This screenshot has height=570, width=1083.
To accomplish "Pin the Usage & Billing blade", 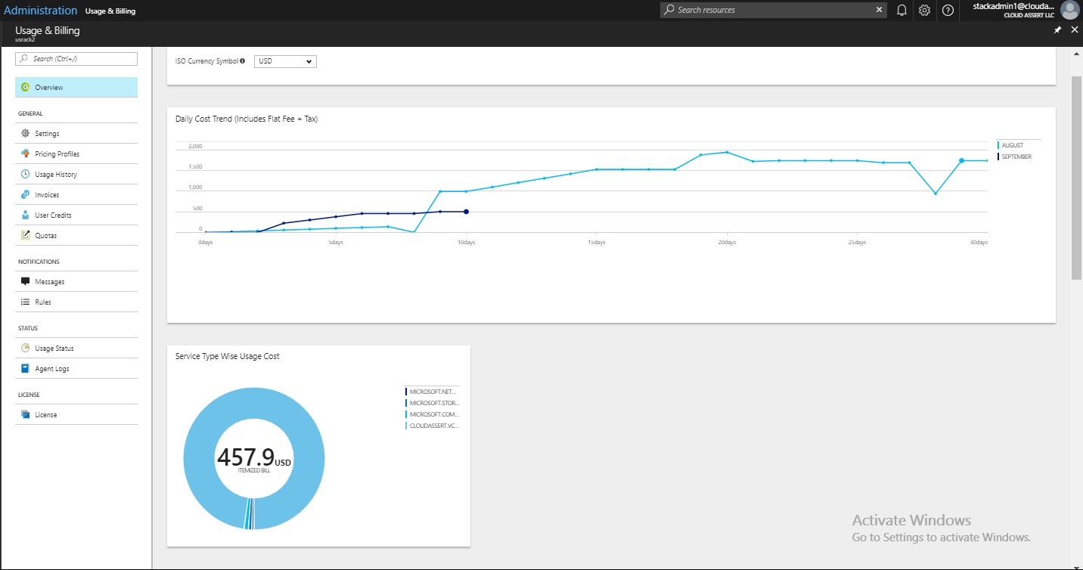I will 1057,29.
